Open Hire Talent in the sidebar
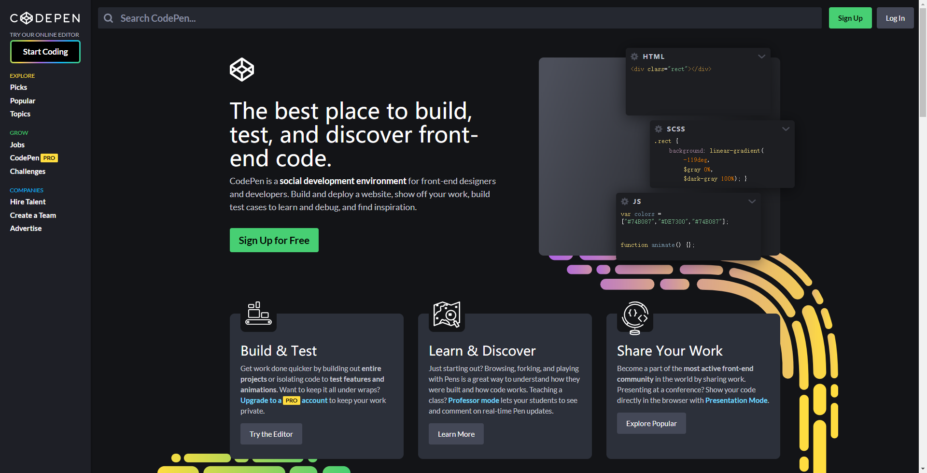Screen dimensions: 927x473 point(28,202)
